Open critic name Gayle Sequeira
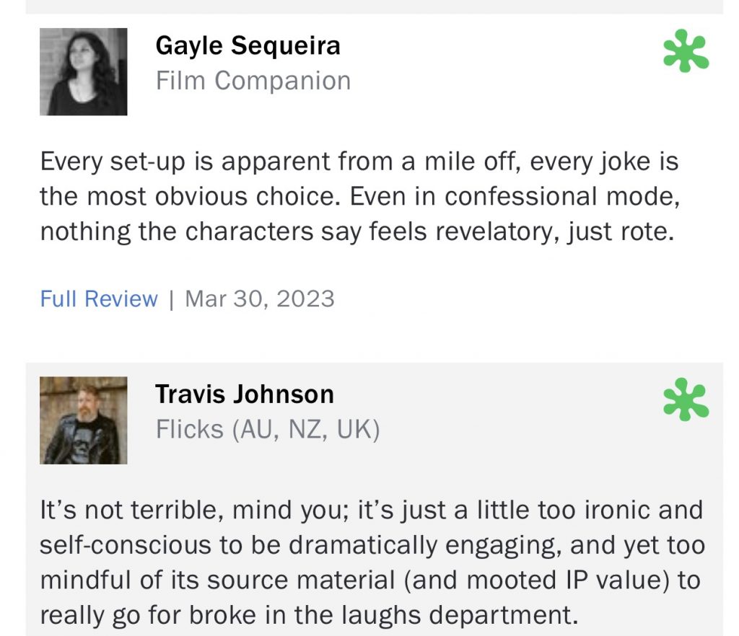This screenshot has width=739, height=636. 248,46
